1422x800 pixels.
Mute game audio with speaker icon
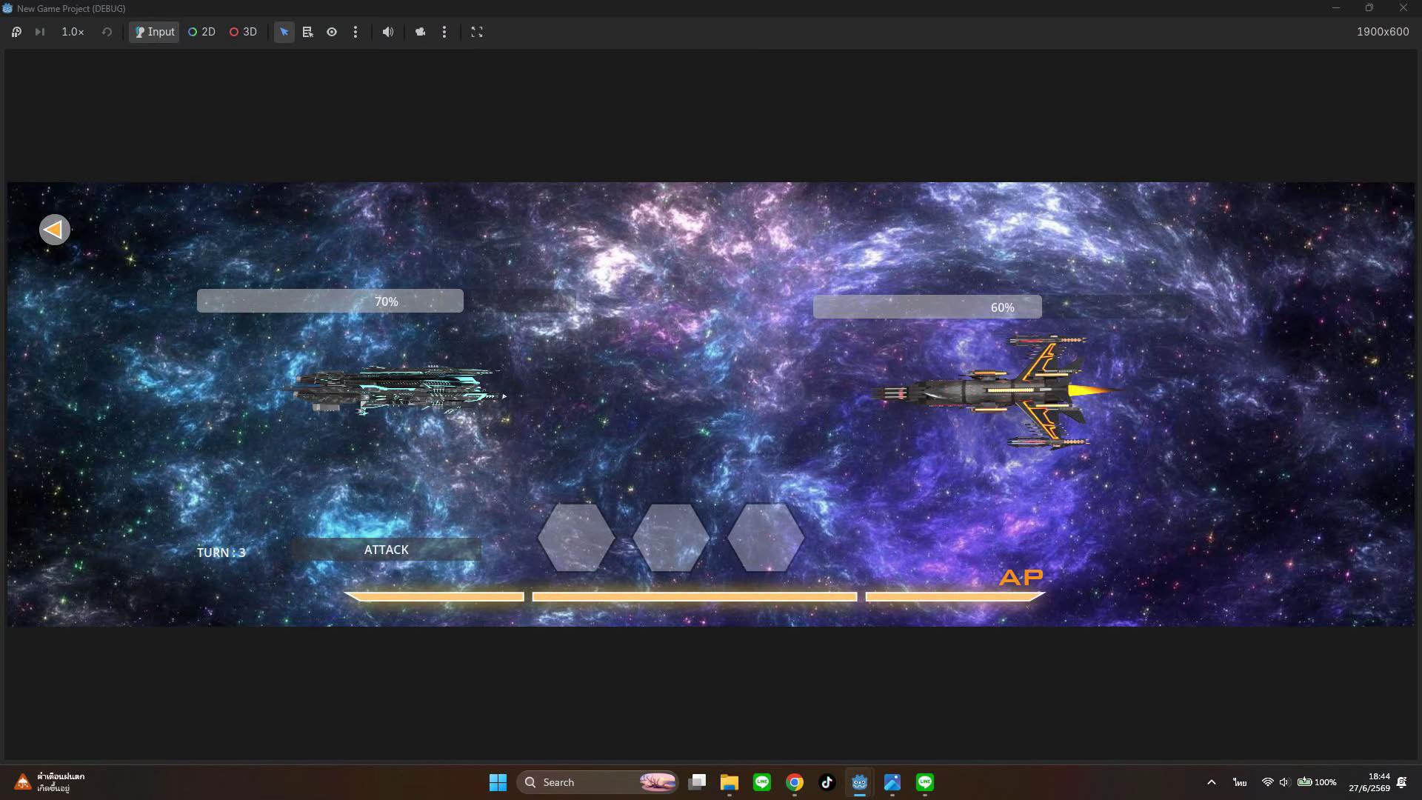pyautogui.click(x=387, y=32)
